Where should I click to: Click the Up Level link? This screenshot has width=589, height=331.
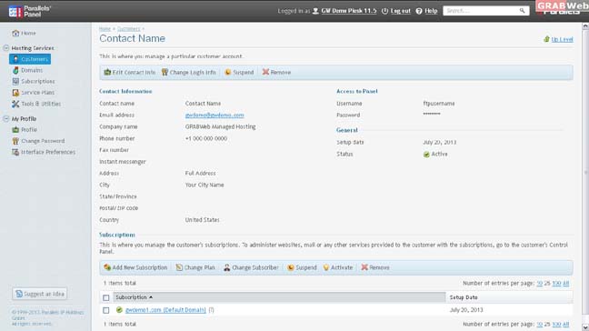click(x=562, y=39)
